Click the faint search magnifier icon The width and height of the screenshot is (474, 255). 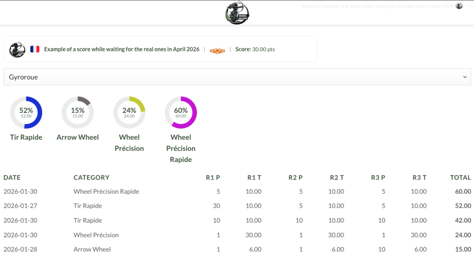coord(470,6)
